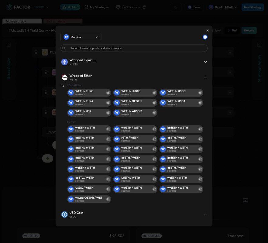Open the Base network selector
The width and height of the screenshot is (268, 243).
click(194, 7)
